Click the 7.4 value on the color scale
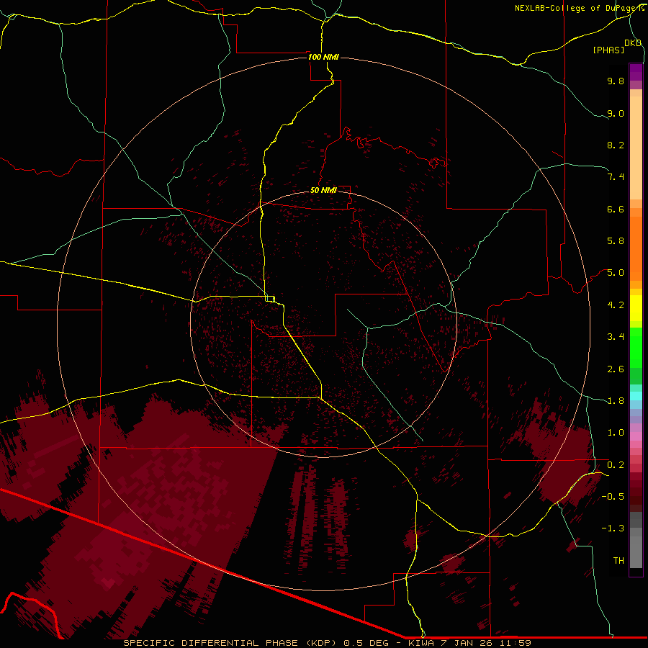The width and height of the screenshot is (648, 648). (616, 177)
